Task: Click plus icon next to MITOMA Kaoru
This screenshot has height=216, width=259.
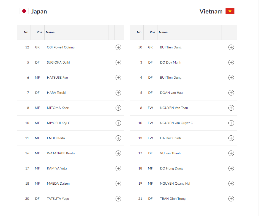Action: click(118, 108)
